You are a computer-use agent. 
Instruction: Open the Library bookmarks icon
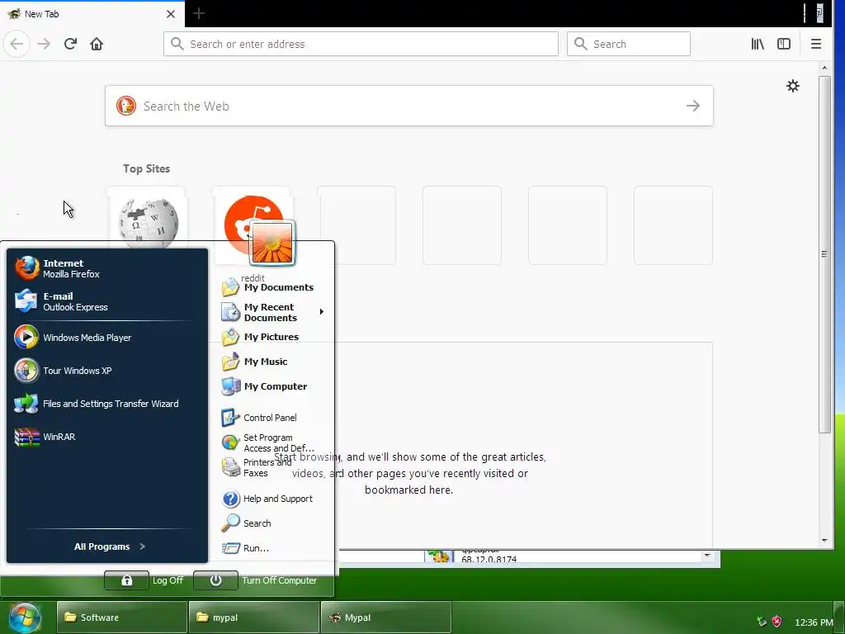pos(758,44)
